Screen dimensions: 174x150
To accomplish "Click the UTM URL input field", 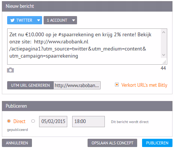I will tap(77, 85).
